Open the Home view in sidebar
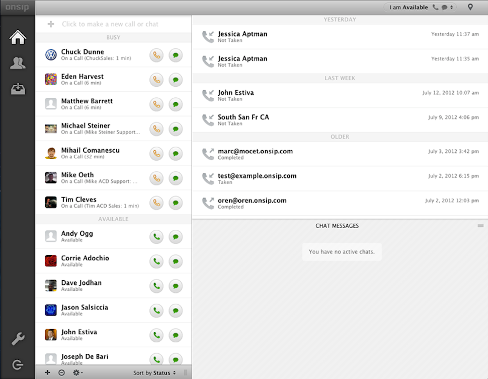488x379 pixels. (x=18, y=38)
